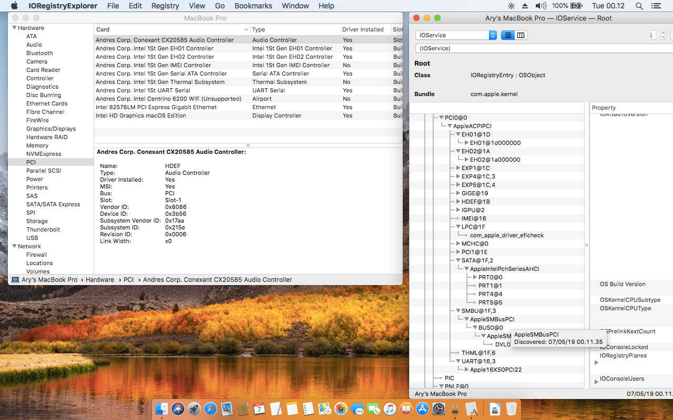Image resolution: width=673 pixels, height=420 pixels.
Task: Click the volume icon in menu bar
Action: point(541,6)
